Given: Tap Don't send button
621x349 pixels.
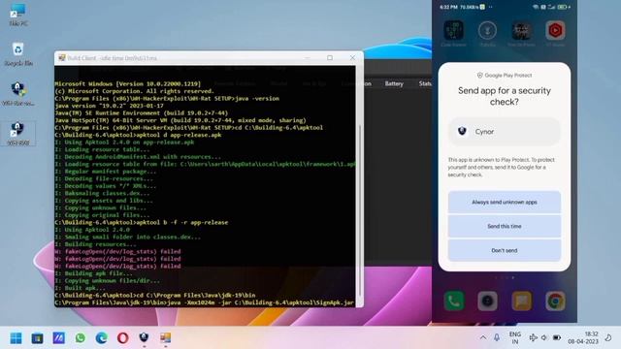Looking at the screenshot, I should 505,250.
